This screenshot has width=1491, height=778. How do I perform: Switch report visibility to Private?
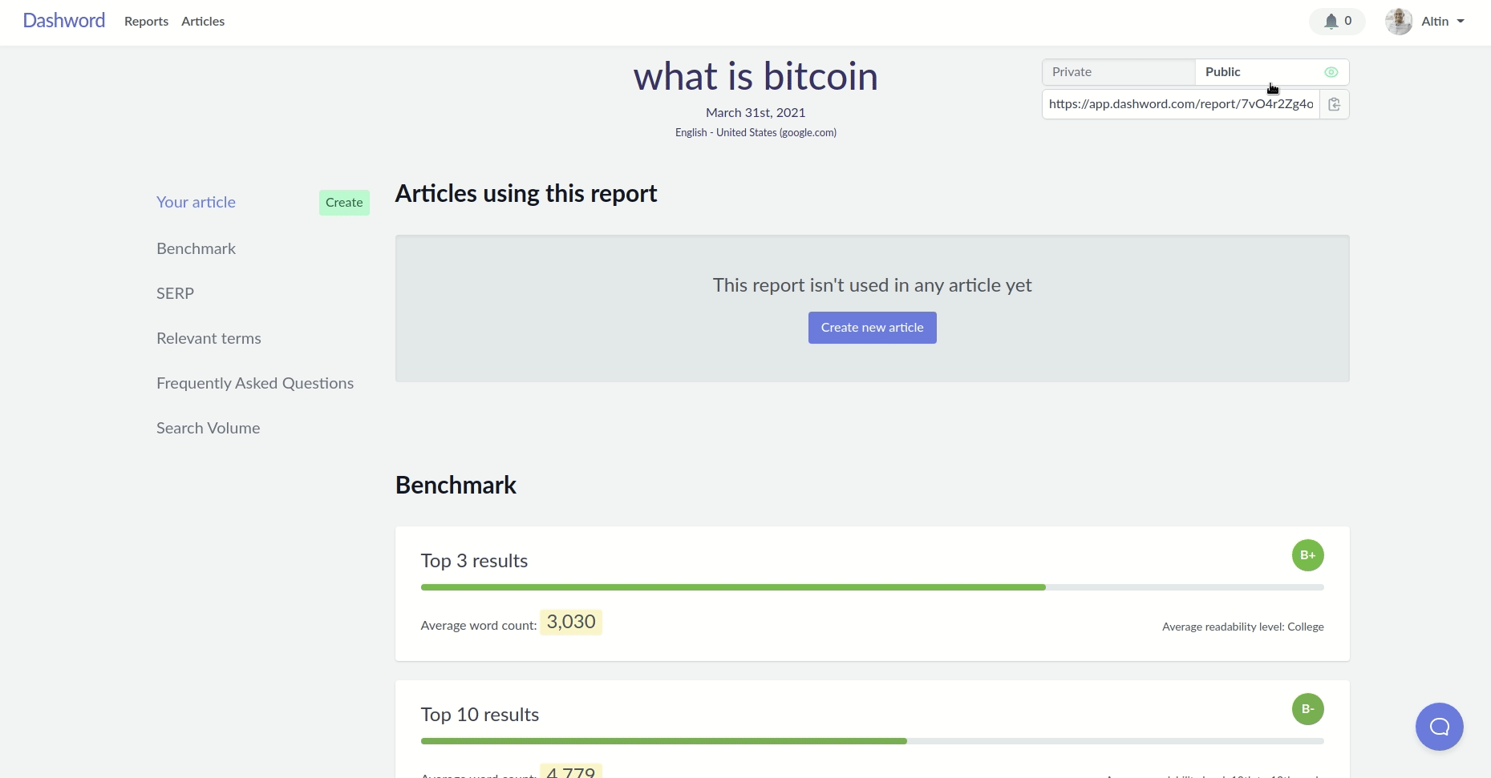point(1118,72)
